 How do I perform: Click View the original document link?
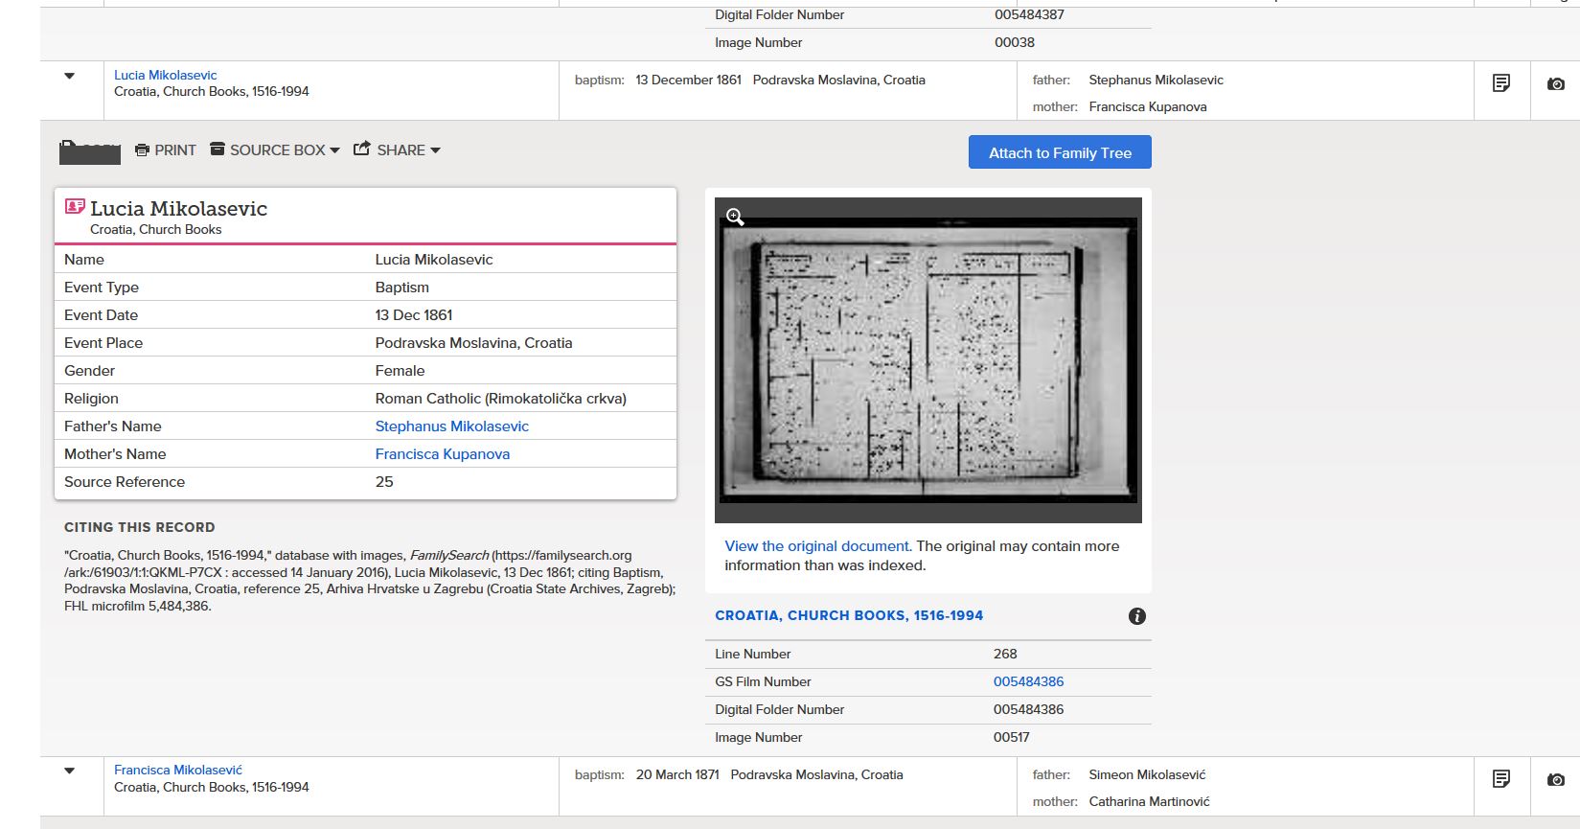coord(816,546)
